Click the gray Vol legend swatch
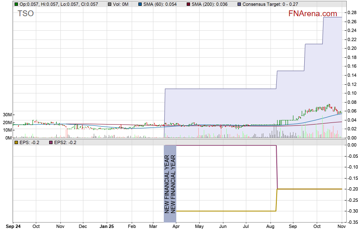The width and height of the screenshot is (358, 235). pos(110,4)
